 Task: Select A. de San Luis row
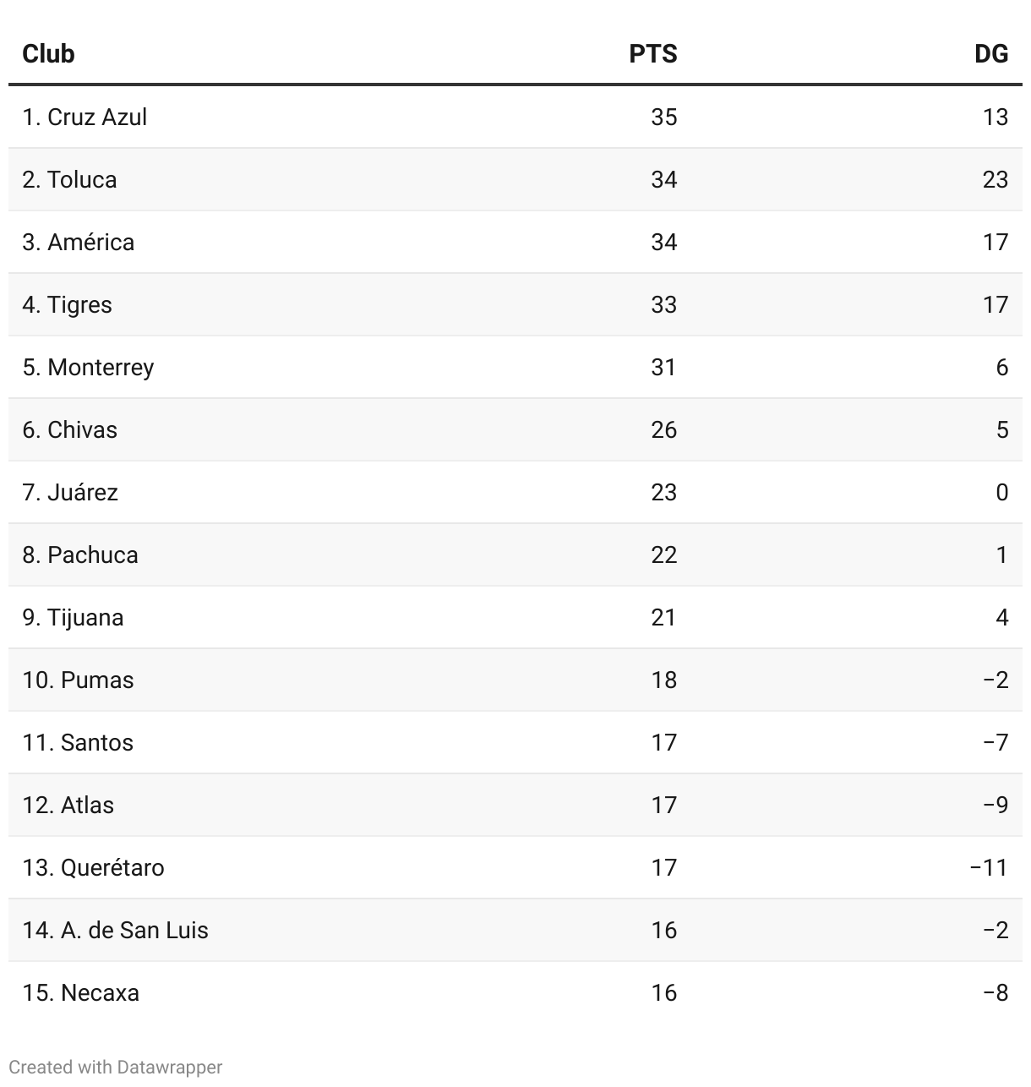[x=515, y=930]
